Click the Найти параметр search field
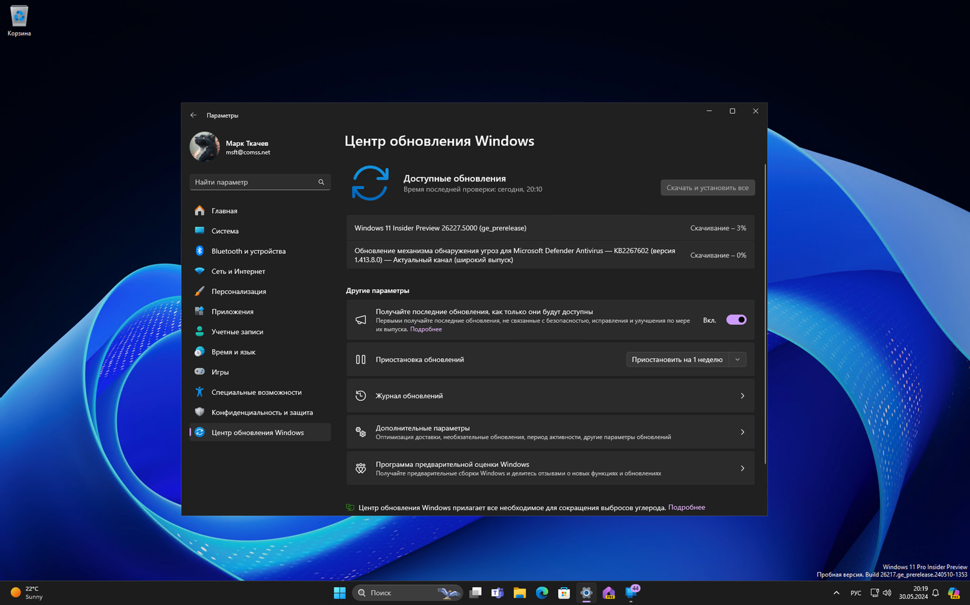Screen dimensions: 970x605 coord(259,181)
